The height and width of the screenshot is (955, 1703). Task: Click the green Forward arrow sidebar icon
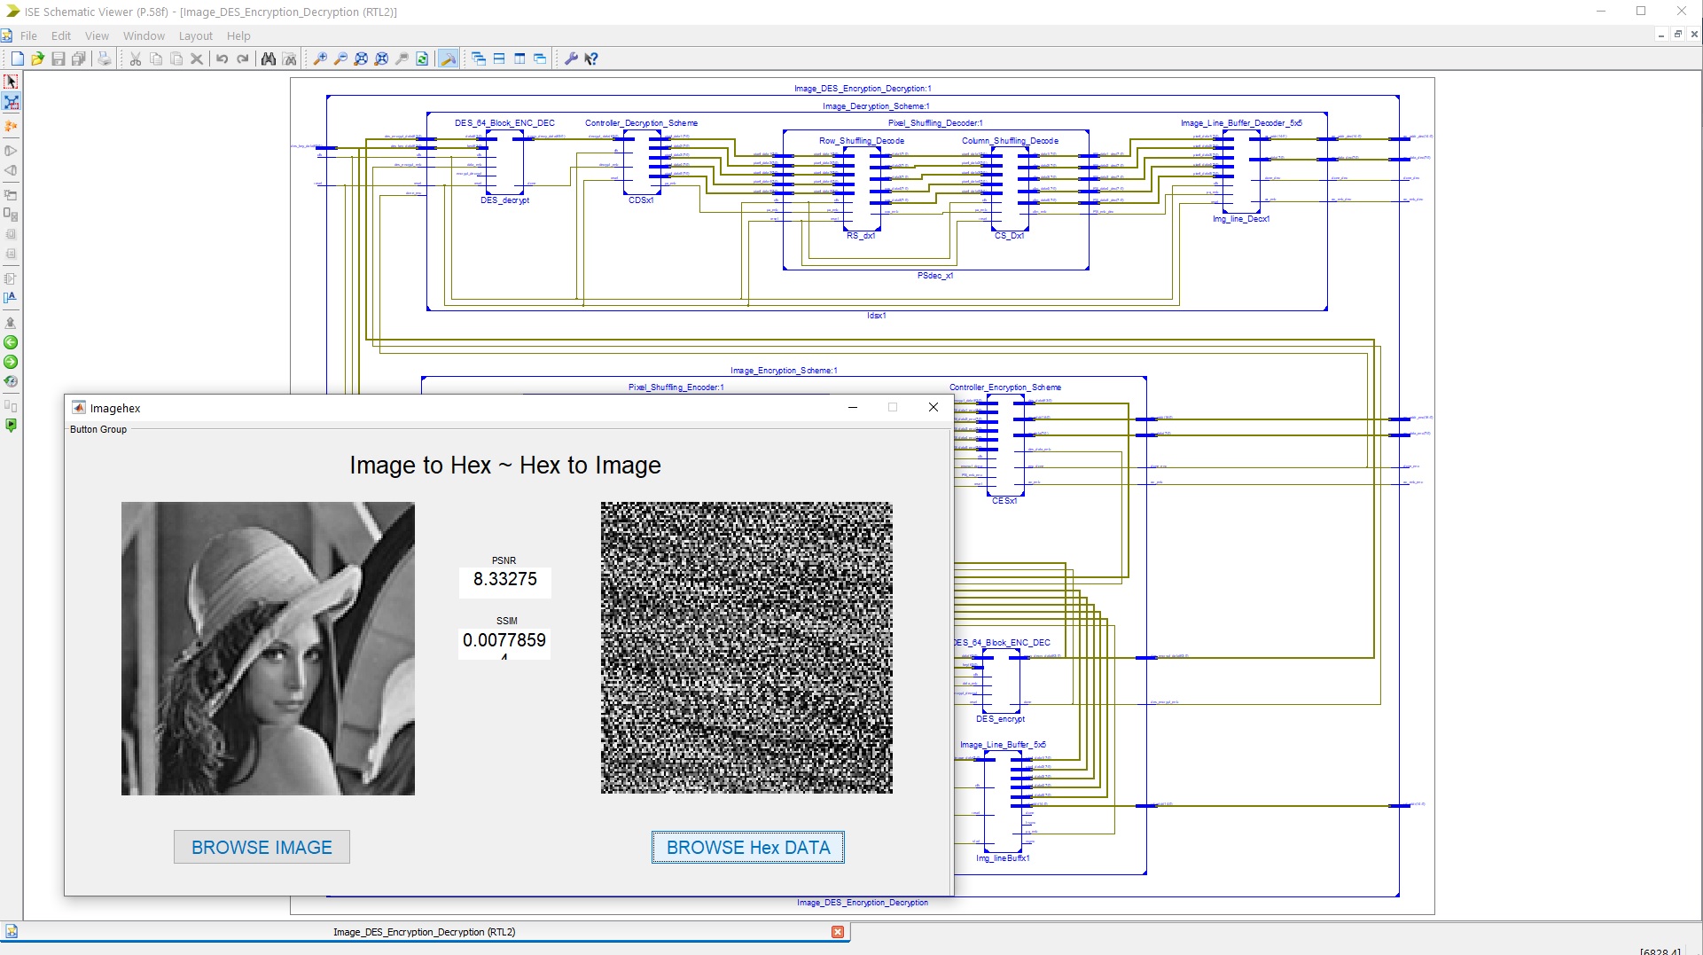click(x=11, y=362)
